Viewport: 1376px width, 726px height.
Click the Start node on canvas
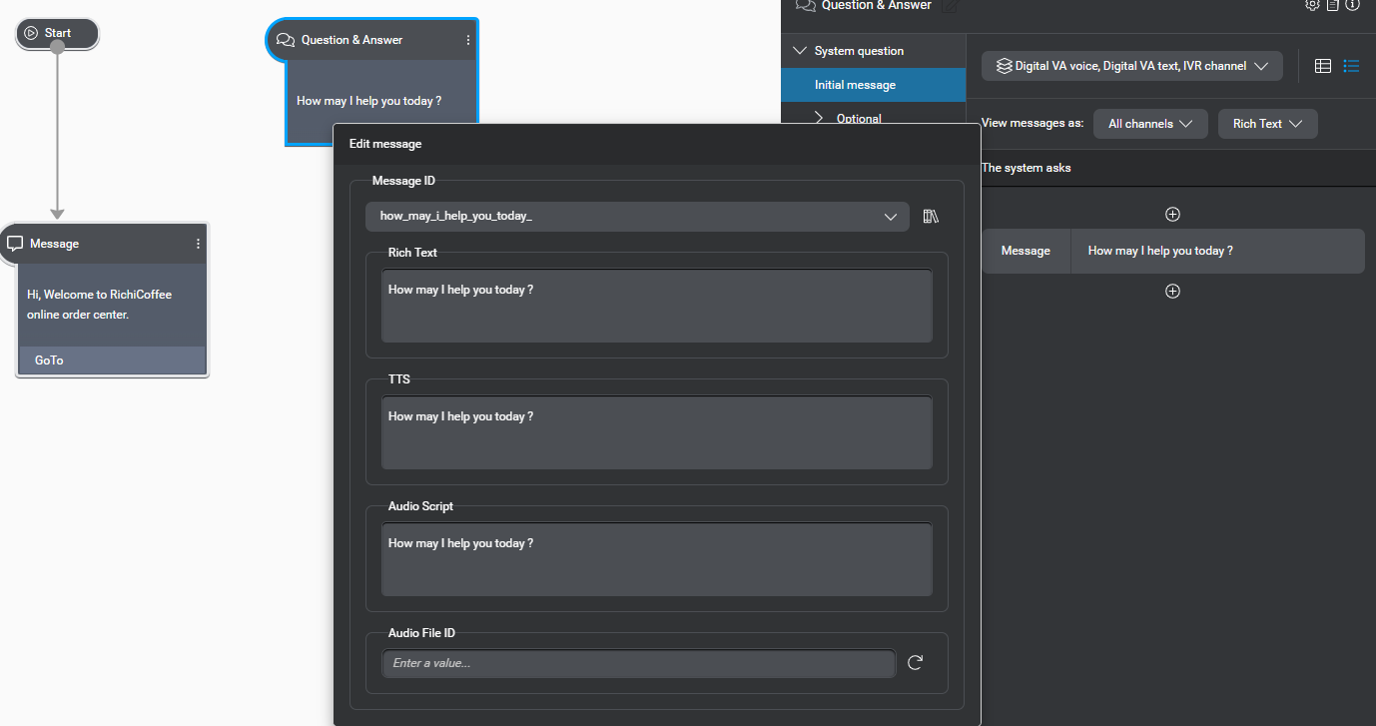(x=57, y=33)
